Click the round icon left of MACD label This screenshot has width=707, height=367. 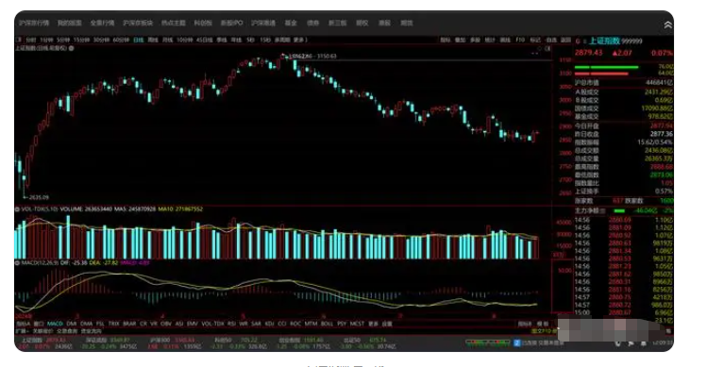(17, 262)
